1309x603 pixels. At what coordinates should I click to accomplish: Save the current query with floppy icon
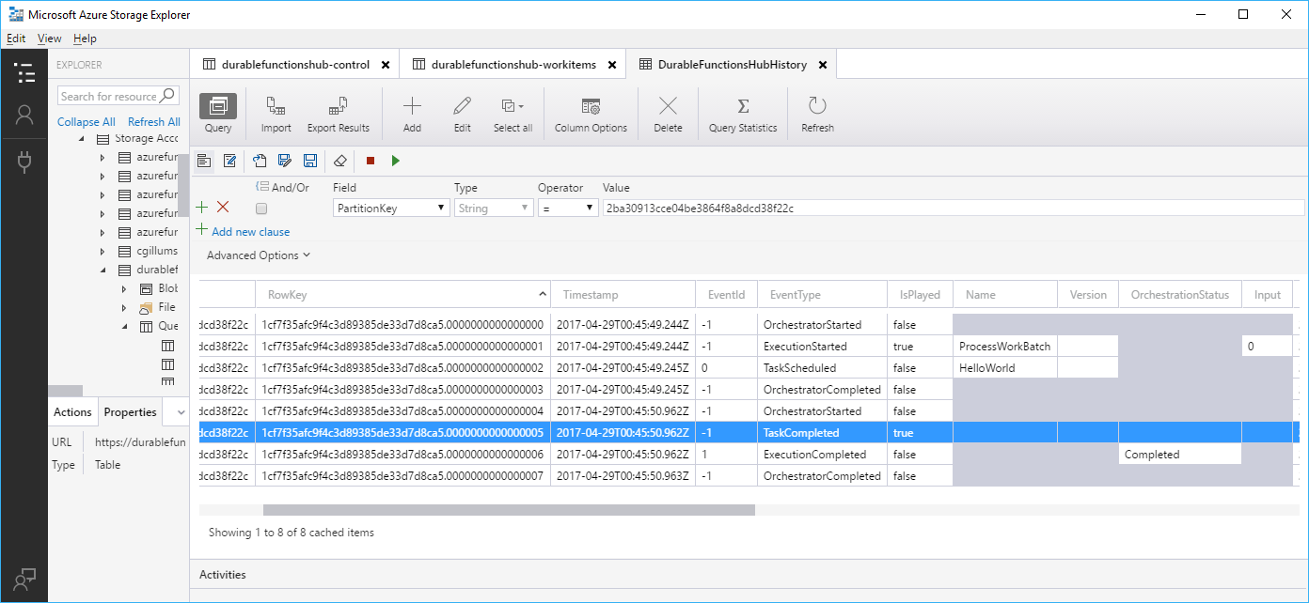310,161
